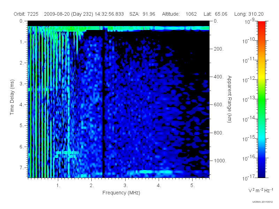Image resolution: width=279 pixels, height=209 pixels.
Task: Click the 200. apparent range tick label
Action: (219, 49)
